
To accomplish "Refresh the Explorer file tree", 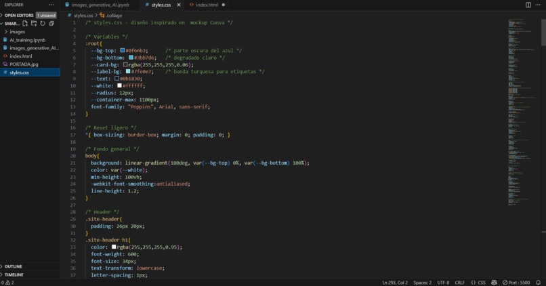I will [x=43, y=23].
